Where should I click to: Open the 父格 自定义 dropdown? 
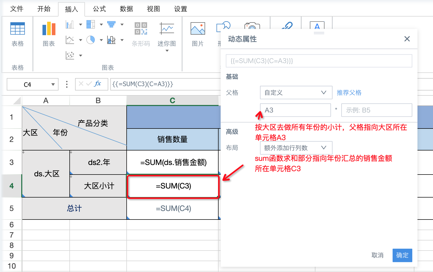pyautogui.click(x=296, y=93)
